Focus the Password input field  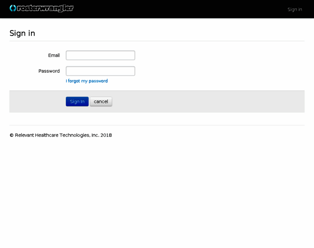[100, 71]
